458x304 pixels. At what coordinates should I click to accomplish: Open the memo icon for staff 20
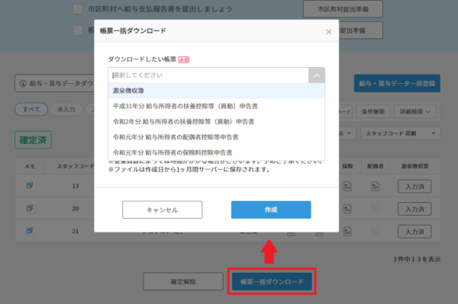tap(30, 208)
